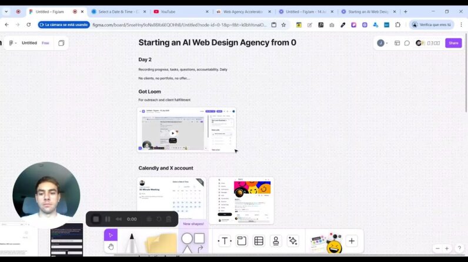Image resolution: width=468 pixels, height=262 pixels.
Task: Insert a table from the toolbar
Action: (259, 241)
